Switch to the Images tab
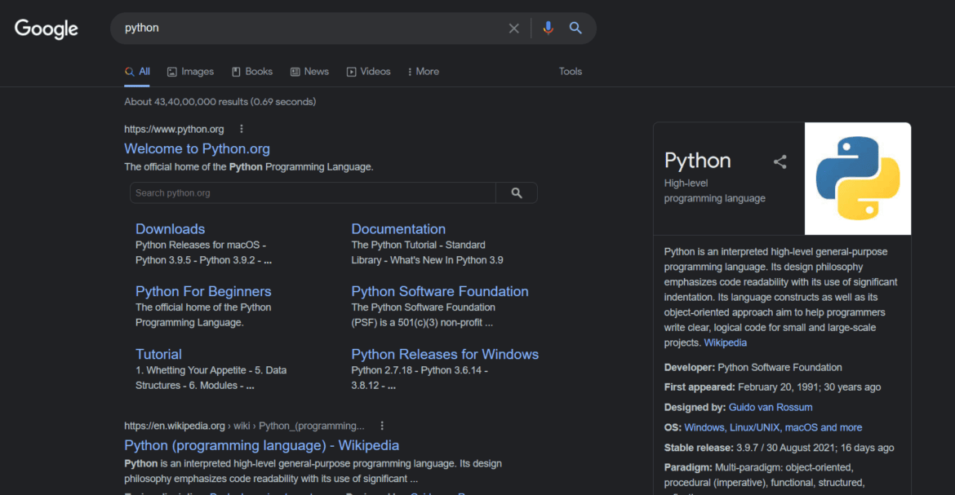The width and height of the screenshot is (955, 495). pos(191,72)
